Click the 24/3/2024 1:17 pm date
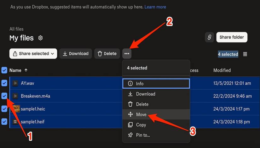 click(231, 109)
